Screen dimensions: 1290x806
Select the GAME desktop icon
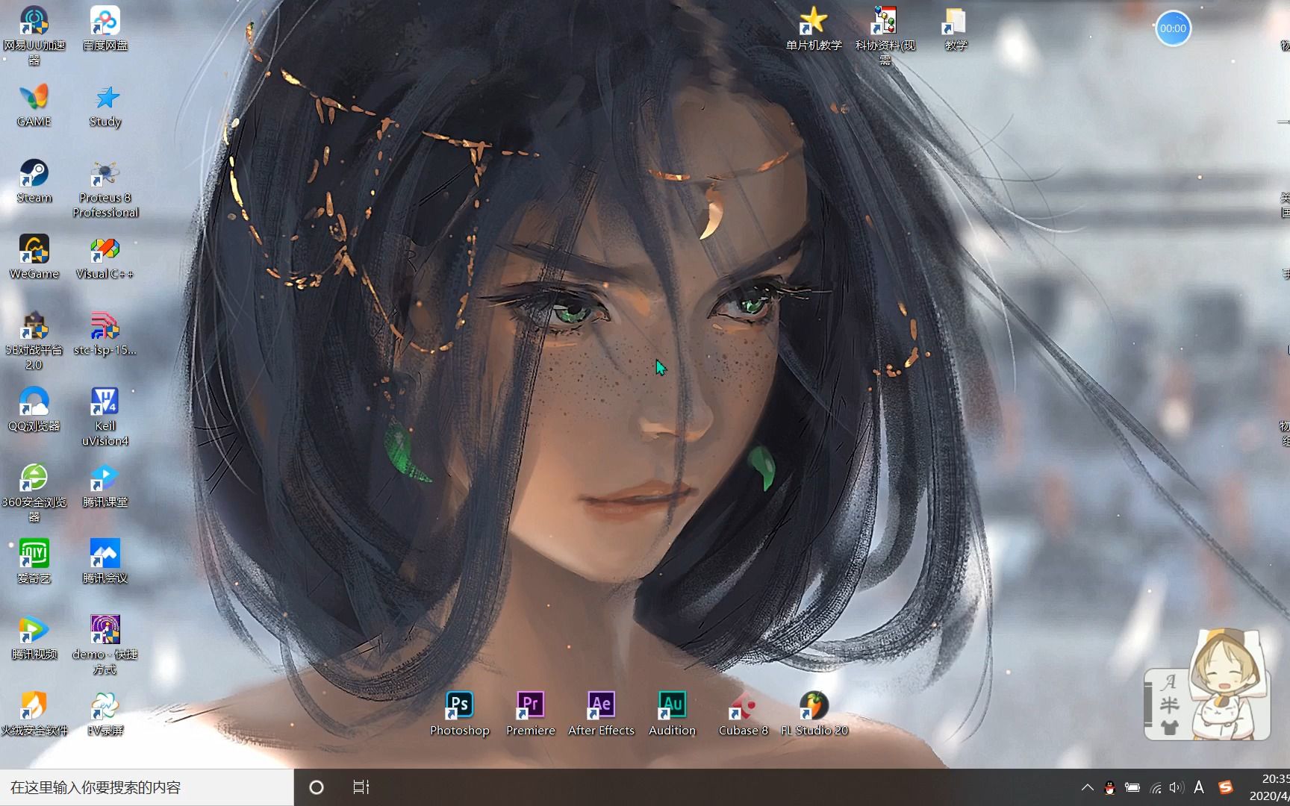(x=34, y=105)
